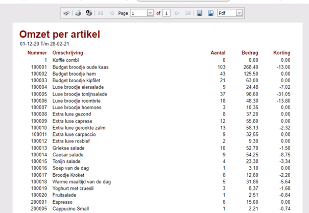Open the page number dropdown arrow
Image resolution: width=309 pixels, height=213 pixels.
point(150,13)
